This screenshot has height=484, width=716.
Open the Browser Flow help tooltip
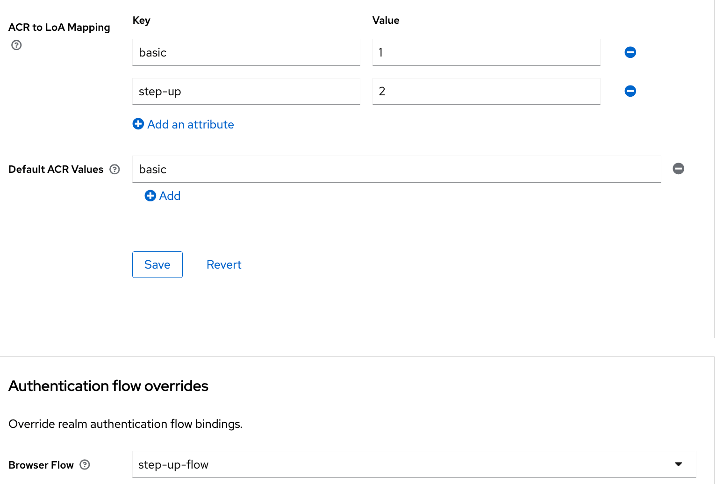85,464
